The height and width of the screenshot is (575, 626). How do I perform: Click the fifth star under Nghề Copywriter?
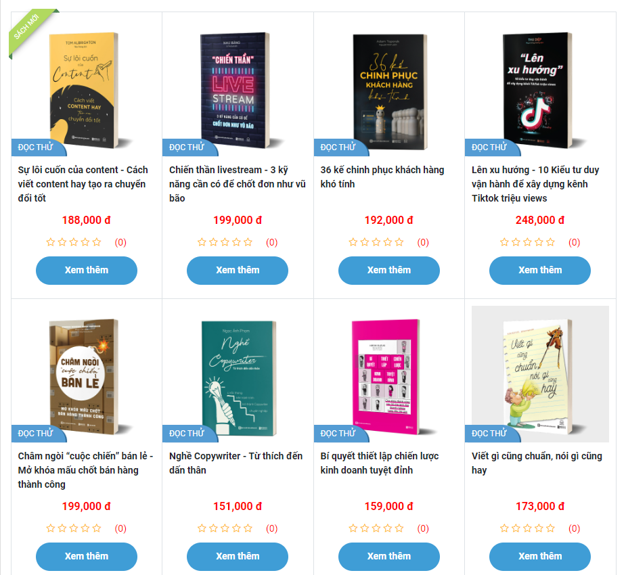click(x=248, y=528)
